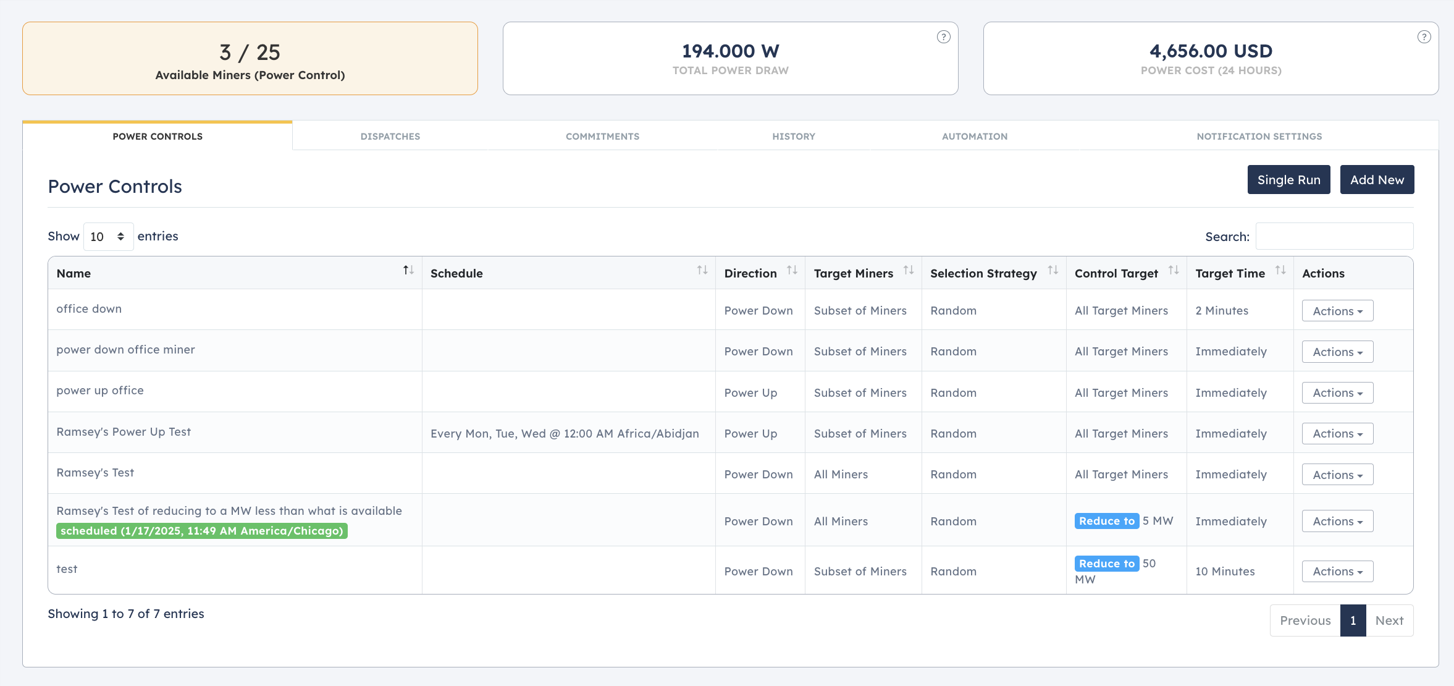Click the green scheduled 1/17/2025 badge
This screenshot has width=1454, height=686.
(x=202, y=531)
